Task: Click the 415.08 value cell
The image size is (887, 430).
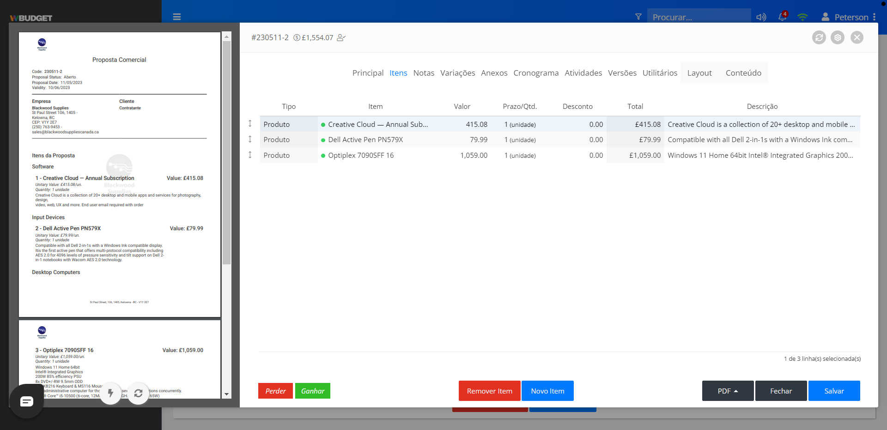Action: tap(462, 125)
